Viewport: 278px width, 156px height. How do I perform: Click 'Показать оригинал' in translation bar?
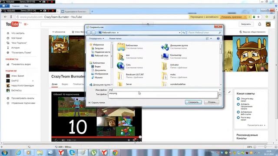(x=232, y=17)
